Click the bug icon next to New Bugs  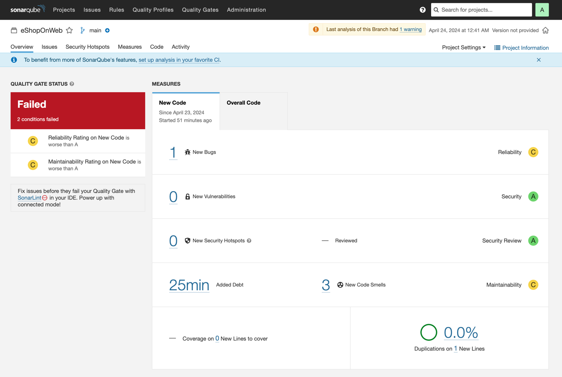click(x=187, y=152)
